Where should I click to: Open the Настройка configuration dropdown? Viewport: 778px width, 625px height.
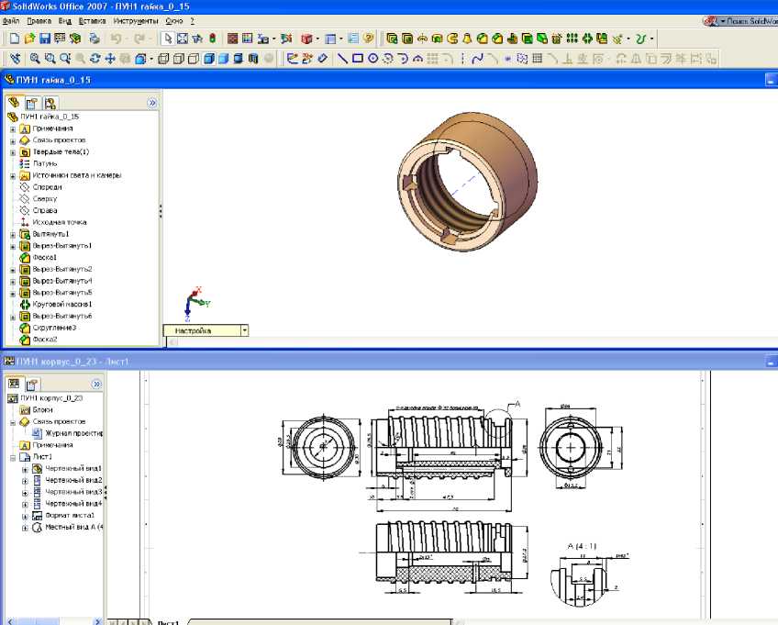[x=244, y=330]
